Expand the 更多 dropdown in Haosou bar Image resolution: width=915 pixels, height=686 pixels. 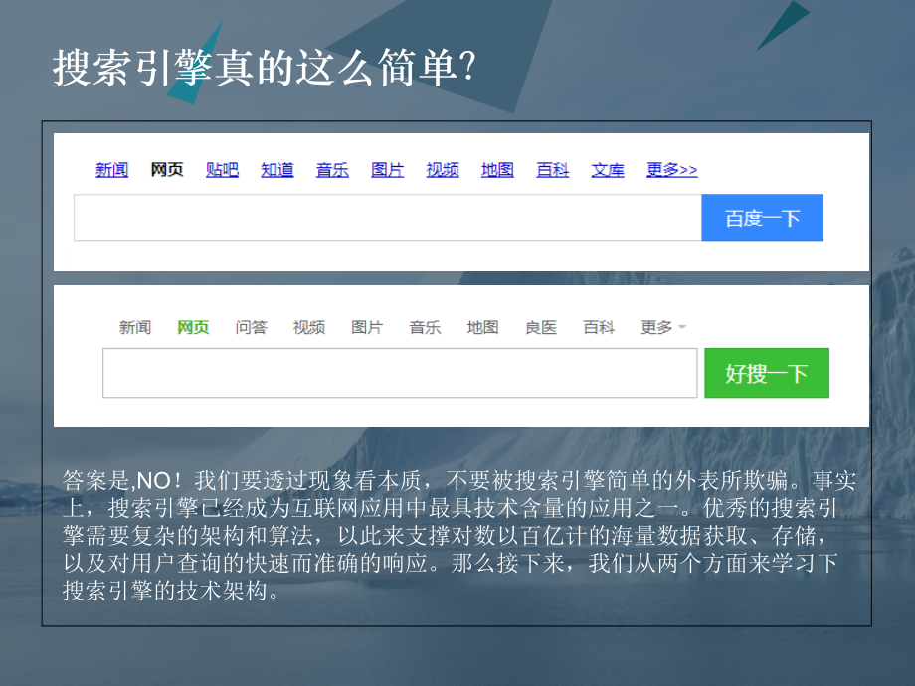[x=663, y=327]
